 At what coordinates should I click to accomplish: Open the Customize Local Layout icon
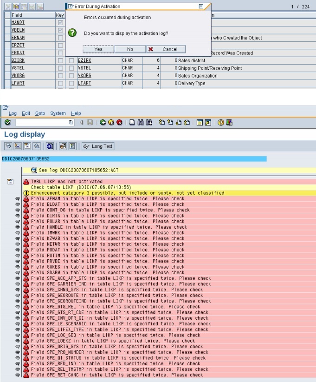(229, 122)
